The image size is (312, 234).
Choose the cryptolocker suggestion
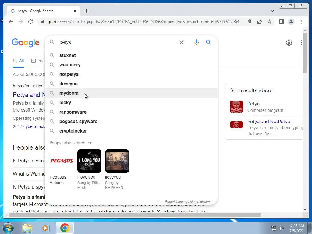click(131, 131)
